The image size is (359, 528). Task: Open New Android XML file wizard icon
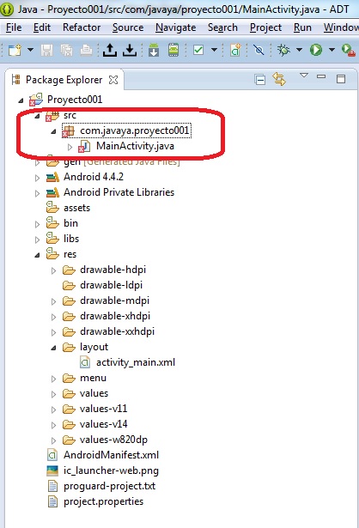235,50
